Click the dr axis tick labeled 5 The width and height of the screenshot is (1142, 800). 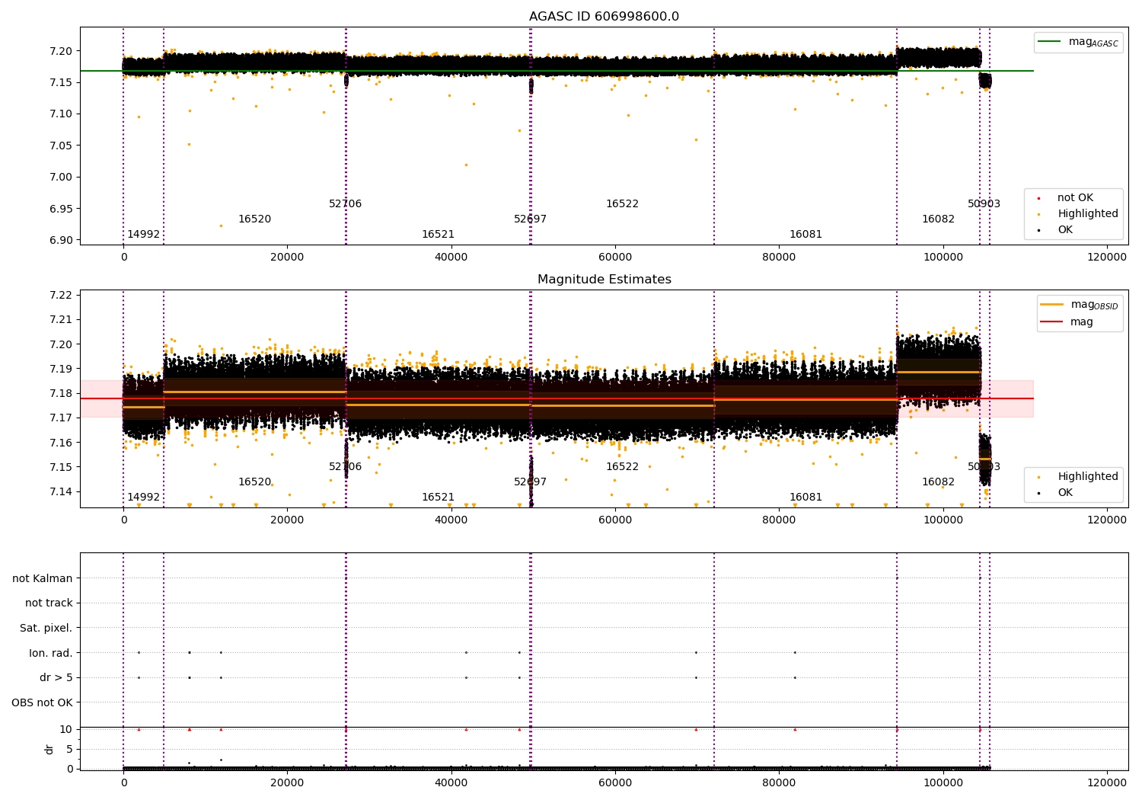coord(70,750)
